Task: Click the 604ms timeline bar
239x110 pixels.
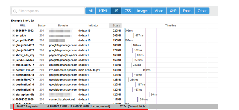Action: pos(138,99)
